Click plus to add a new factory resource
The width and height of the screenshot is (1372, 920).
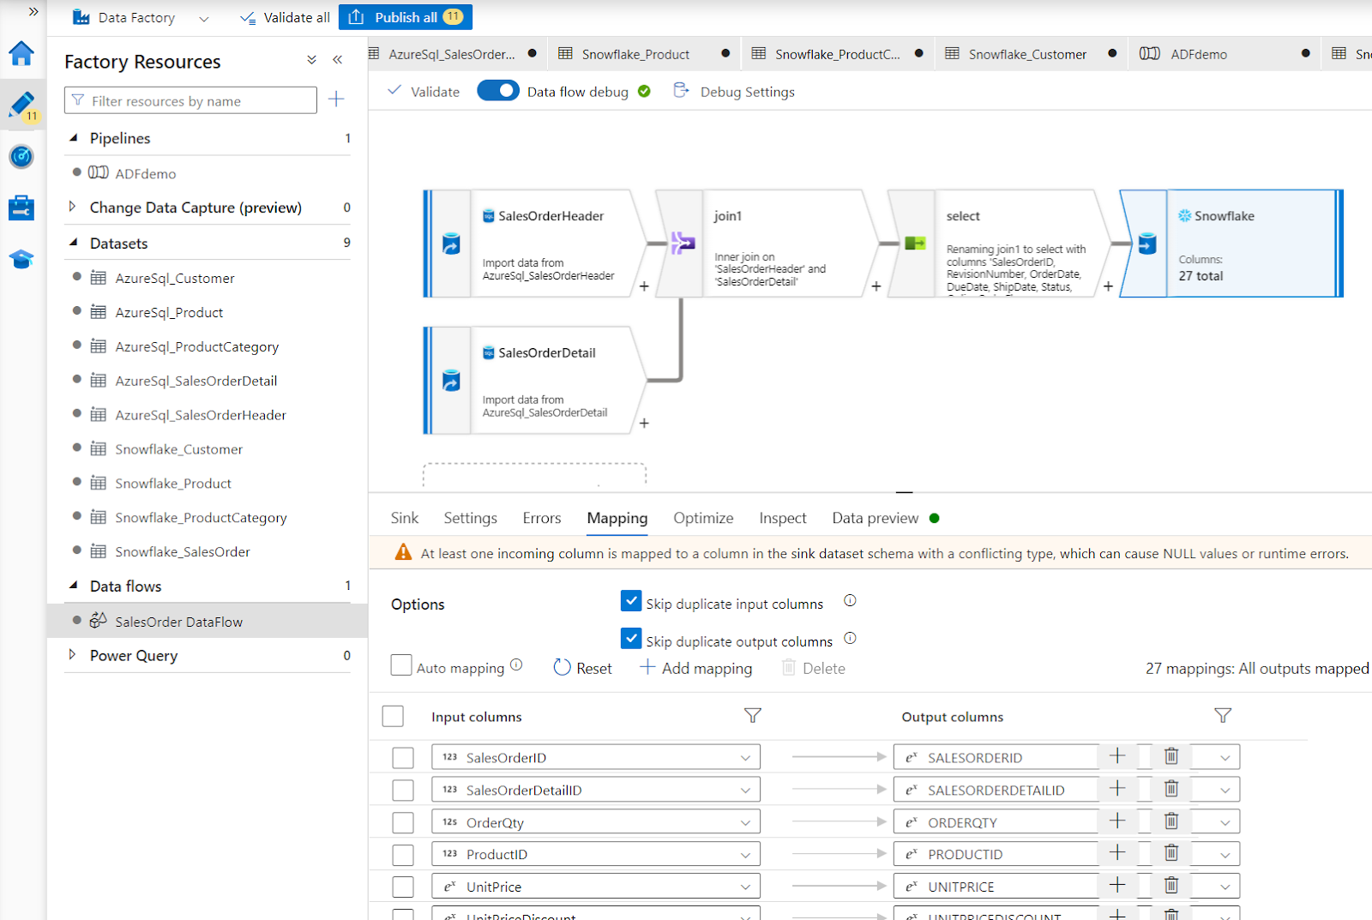coord(336,99)
